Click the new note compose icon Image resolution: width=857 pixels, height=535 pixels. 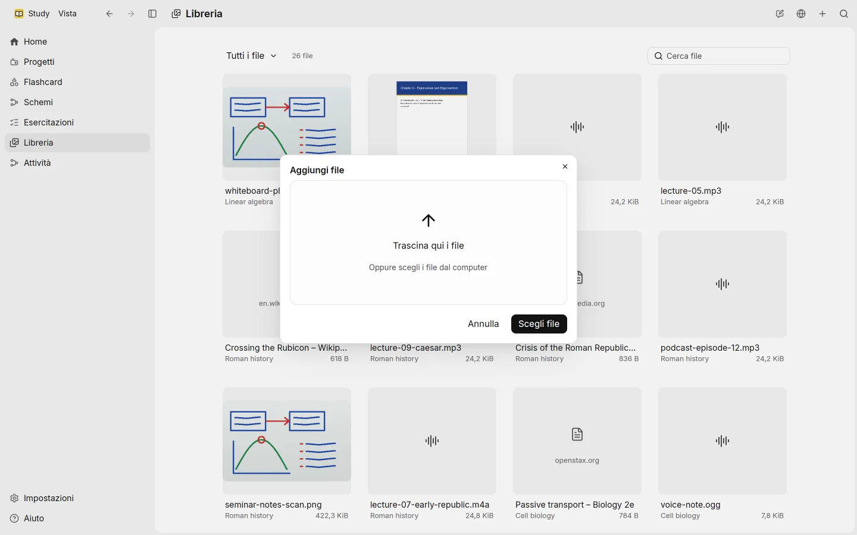tap(780, 14)
